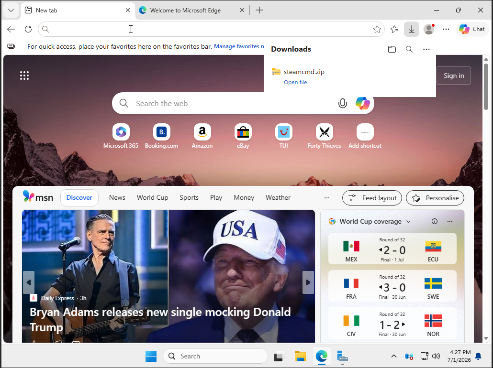
Task: Select the Play feed tab
Action: pos(216,197)
